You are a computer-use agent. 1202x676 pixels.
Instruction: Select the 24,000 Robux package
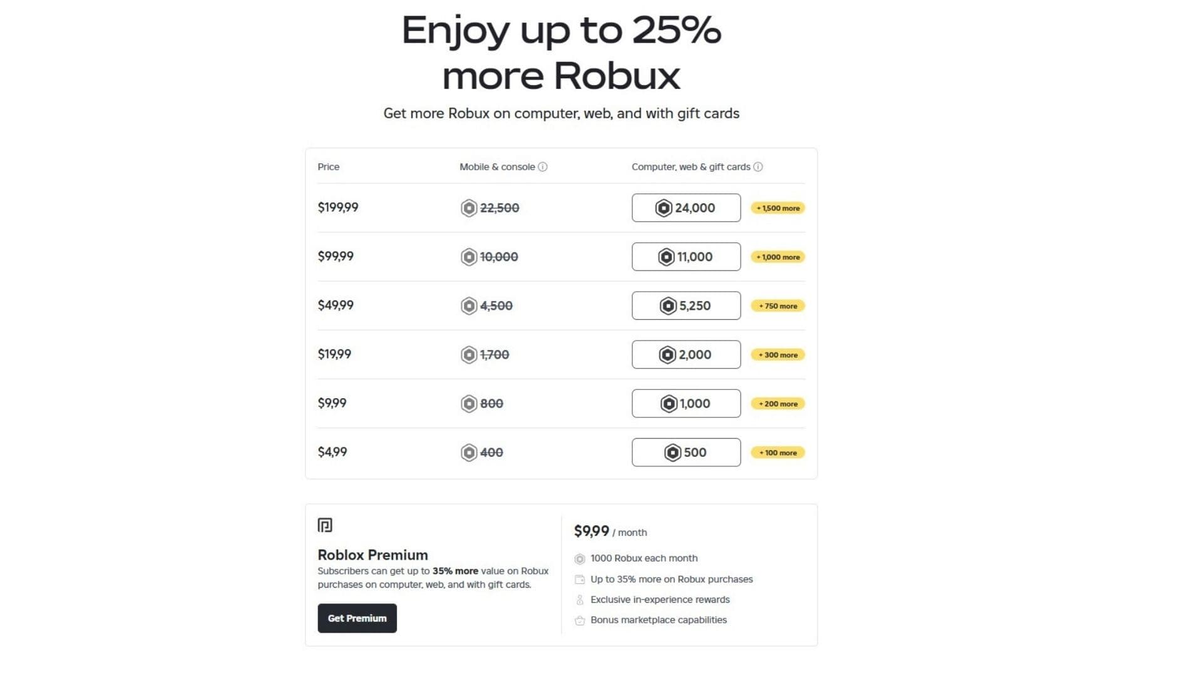(686, 208)
